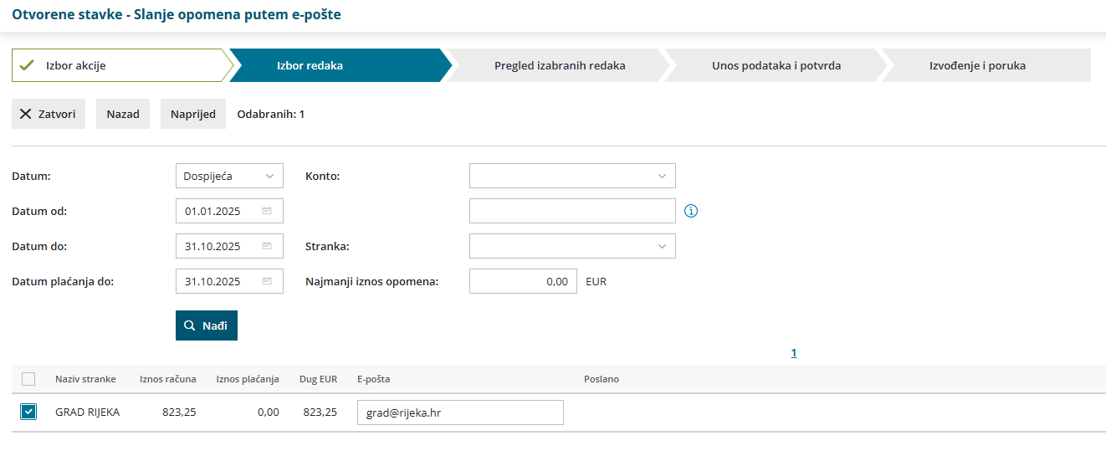This screenshot has width=1106, height=456.
Task: Uncheck the GRAD RIJEKA row checkbox
Action: pos(28,412)
